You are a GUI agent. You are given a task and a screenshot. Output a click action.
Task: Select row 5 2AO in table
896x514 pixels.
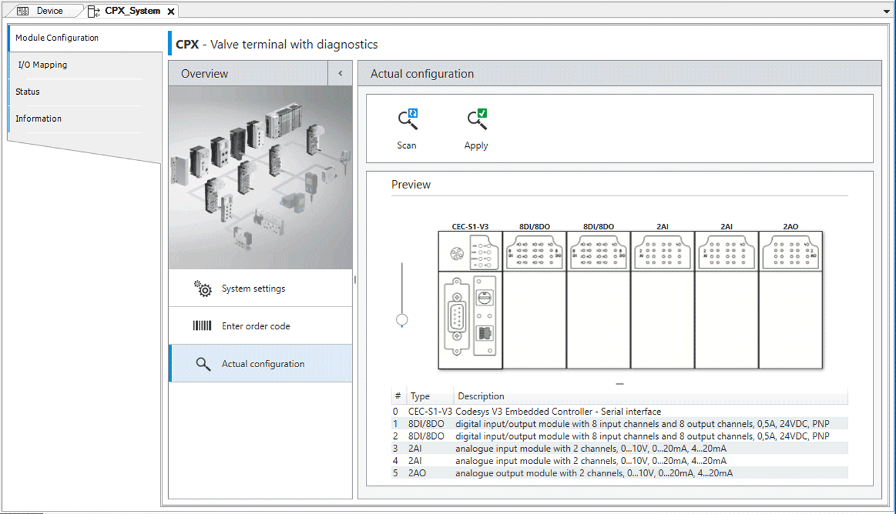click(x=620, y=473)
